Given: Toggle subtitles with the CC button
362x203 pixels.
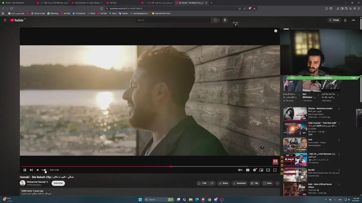Looking at the screenshot, I should pyautogui.click(x=248, y=170).
